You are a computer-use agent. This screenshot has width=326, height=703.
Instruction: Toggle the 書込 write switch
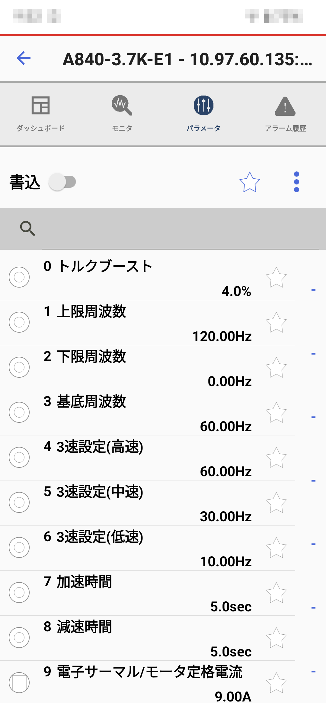click(x=63, y=182)
